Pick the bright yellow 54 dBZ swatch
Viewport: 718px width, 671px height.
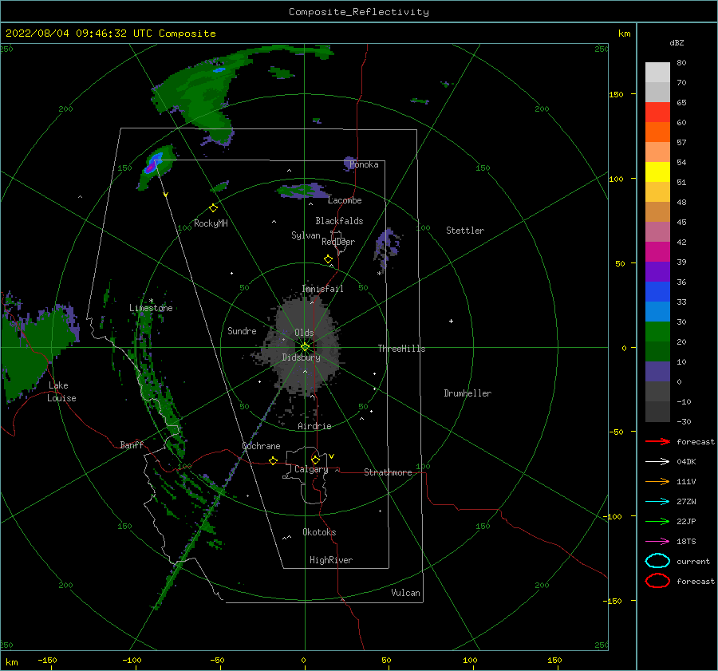(657, 172)
